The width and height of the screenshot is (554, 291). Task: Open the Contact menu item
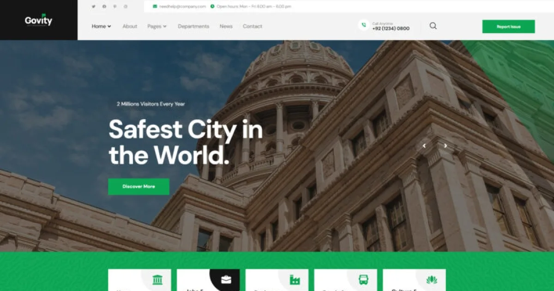pos(253,26)
